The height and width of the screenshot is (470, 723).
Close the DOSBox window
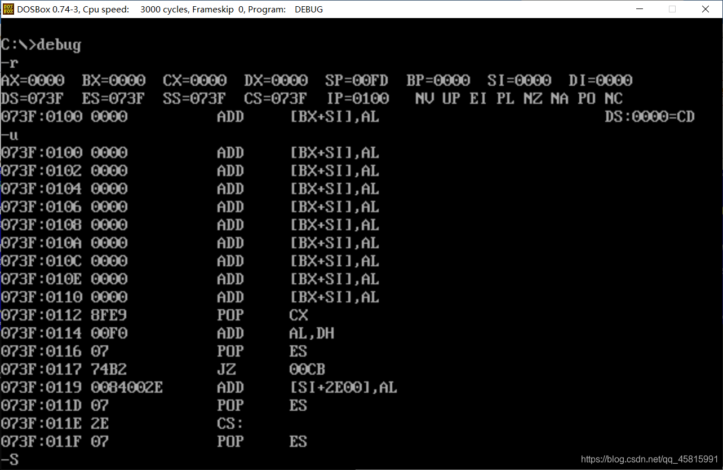coord(706,9)
